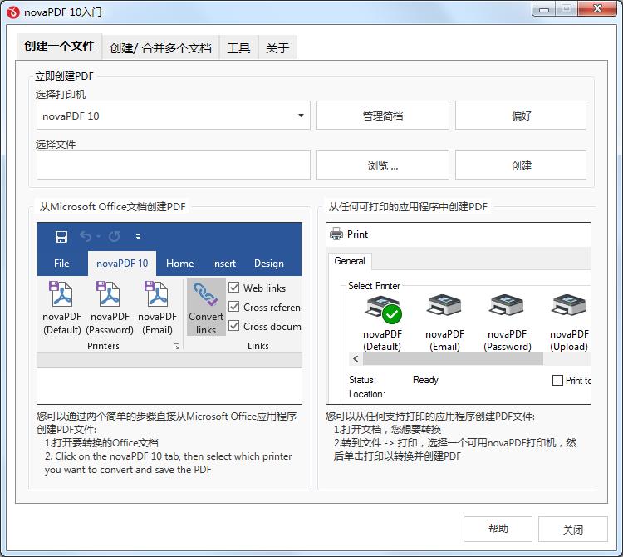Click the Home ribbon tab
Image resolution: width=623 pixels, height=557 pixels.
point(179,264)
